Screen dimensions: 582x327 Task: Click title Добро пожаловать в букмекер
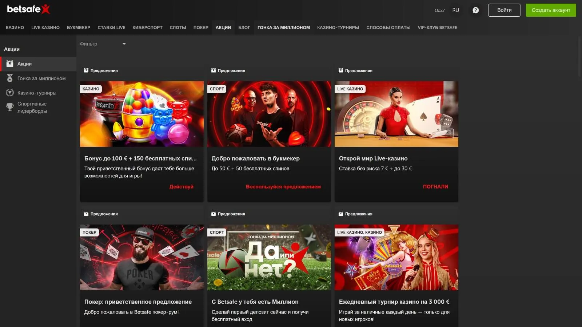[x=256, y=158]
